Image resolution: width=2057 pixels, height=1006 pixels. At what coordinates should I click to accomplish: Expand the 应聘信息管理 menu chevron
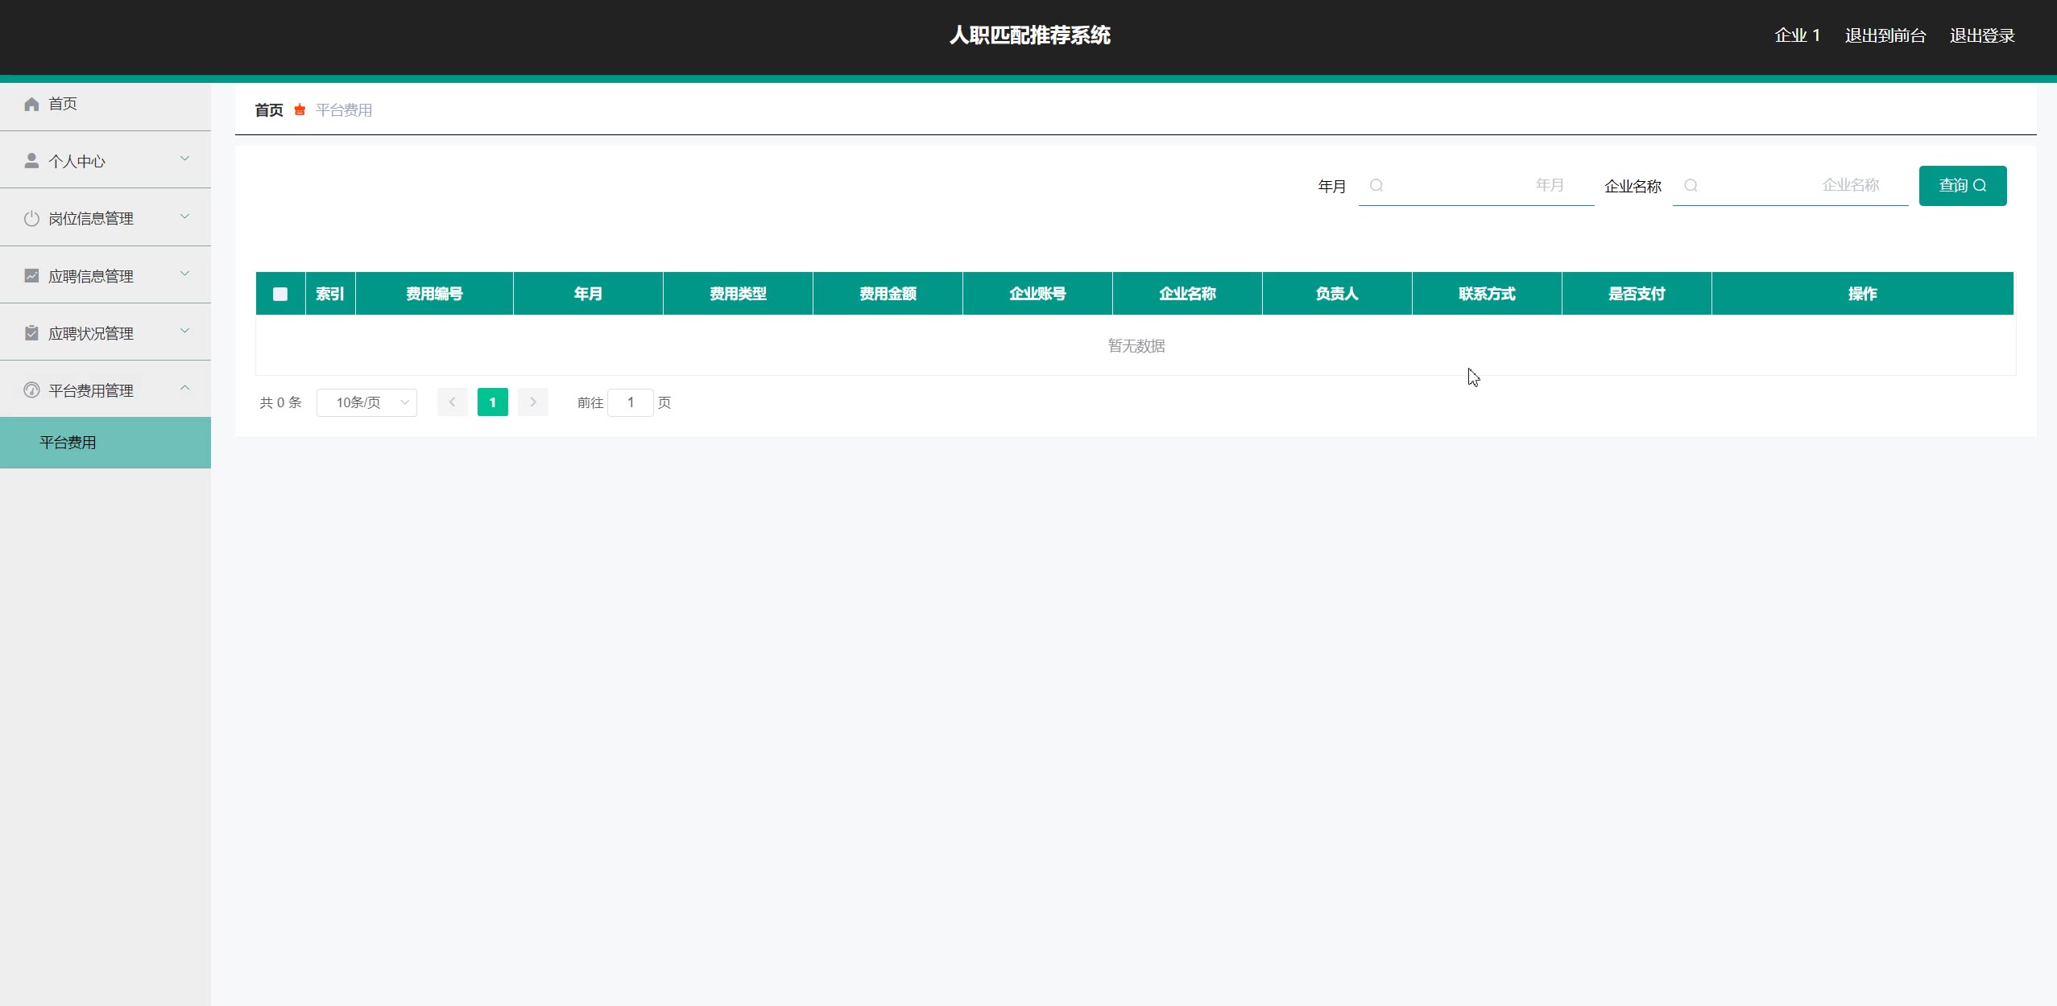pyautogui.click(x=184, y=273)
